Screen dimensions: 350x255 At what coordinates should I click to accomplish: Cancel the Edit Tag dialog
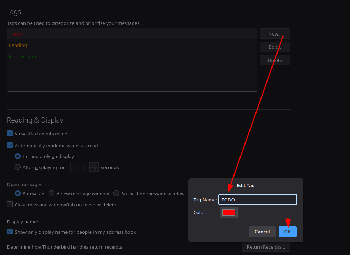[x=262, y=232]
